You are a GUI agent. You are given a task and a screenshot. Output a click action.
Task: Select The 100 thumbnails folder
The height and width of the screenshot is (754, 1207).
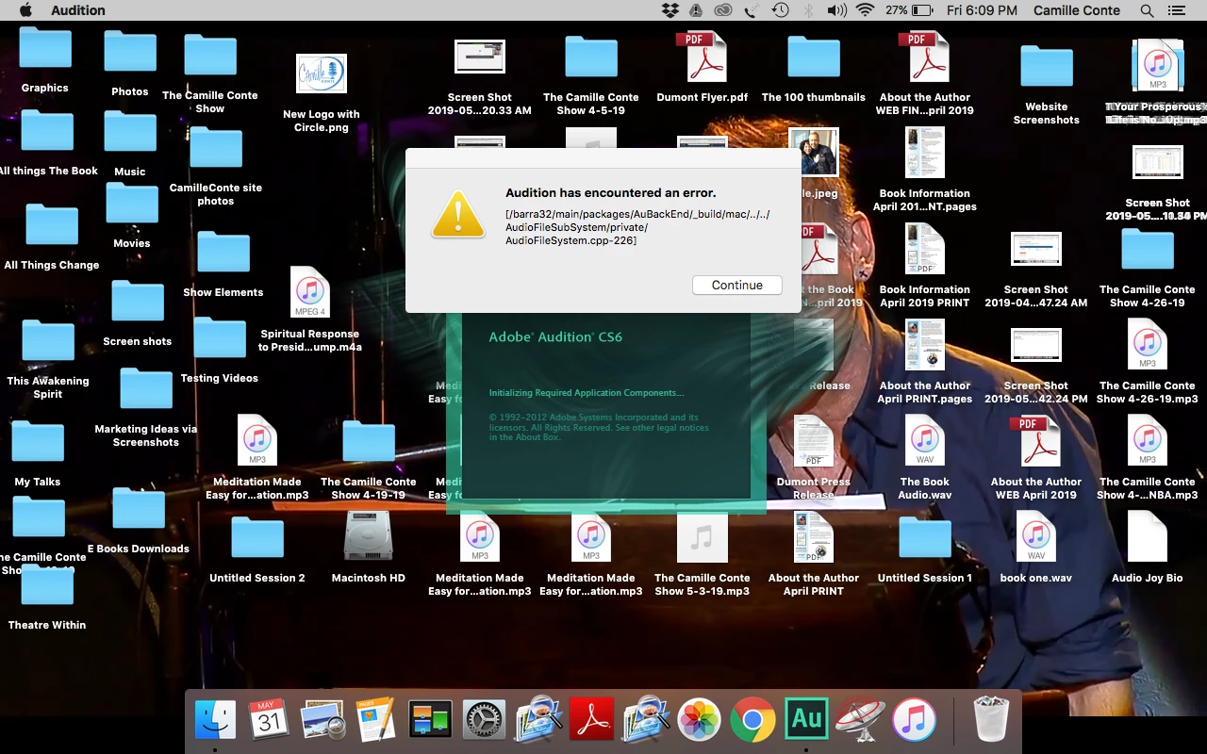pos(814,57)
